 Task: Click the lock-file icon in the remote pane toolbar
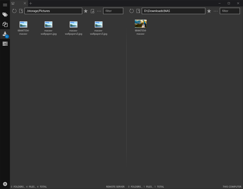point(93,11)
